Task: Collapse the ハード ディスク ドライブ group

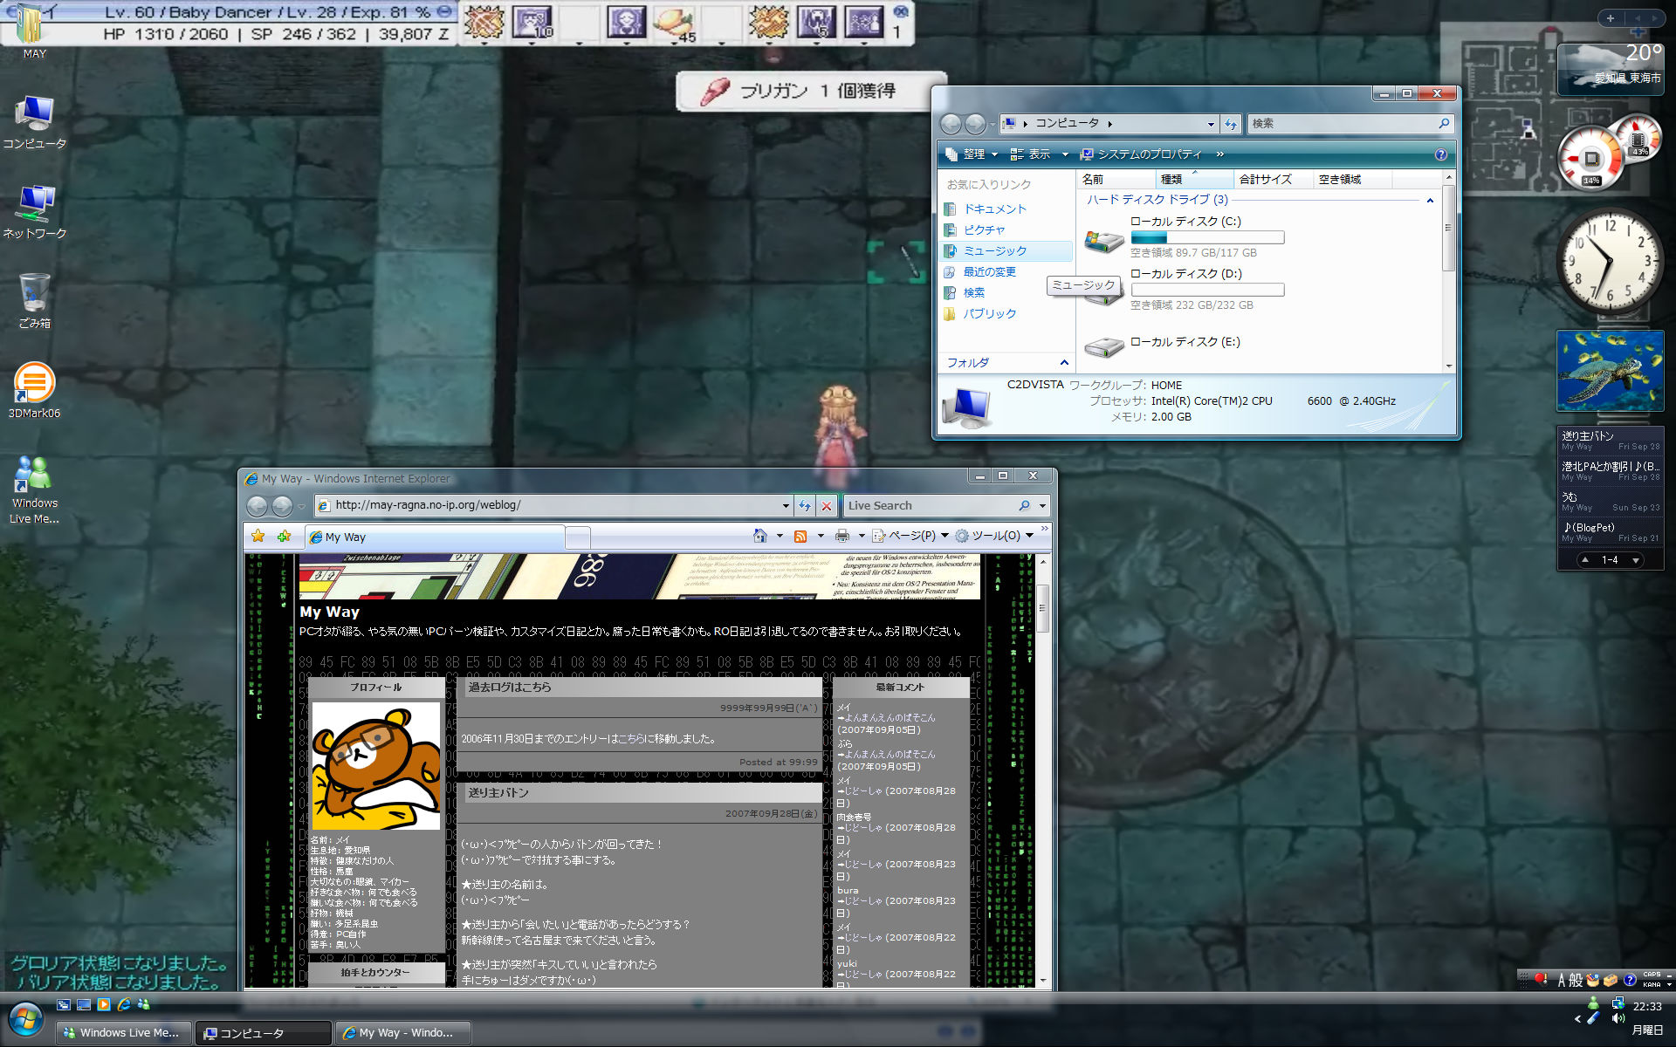Action: pyautogui.click(x=1430, y=201)
